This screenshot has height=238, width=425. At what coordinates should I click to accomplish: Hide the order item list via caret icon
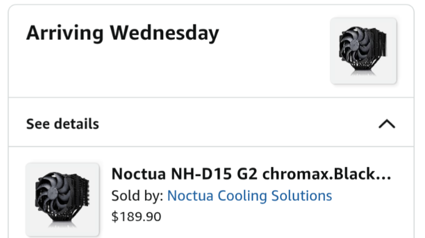point(387,124)
